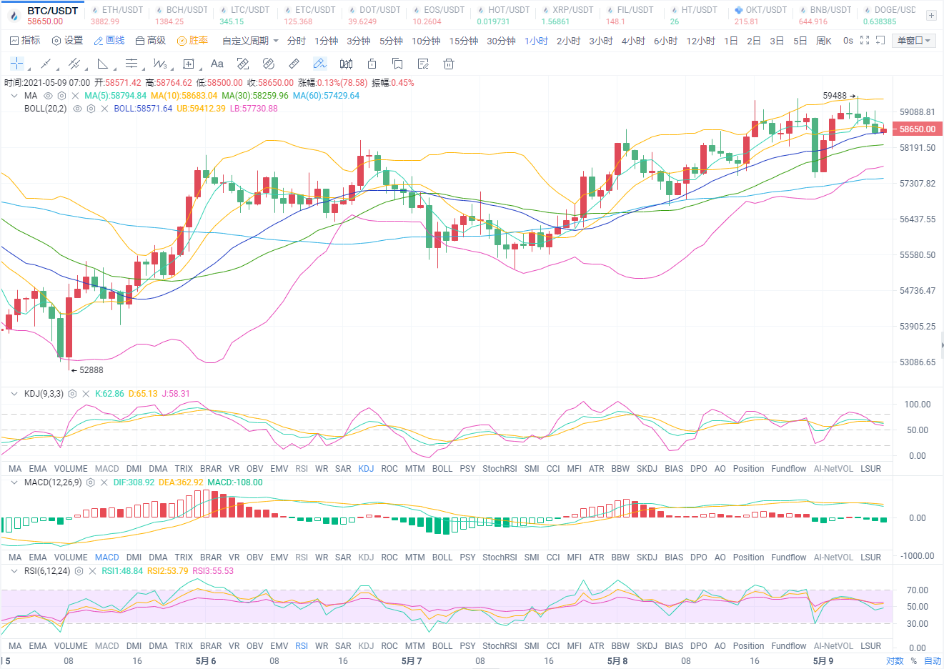Choose the parallel channel drawing tool
The height and width of the screenshot is (669, 944).
[x=74, y=64]
